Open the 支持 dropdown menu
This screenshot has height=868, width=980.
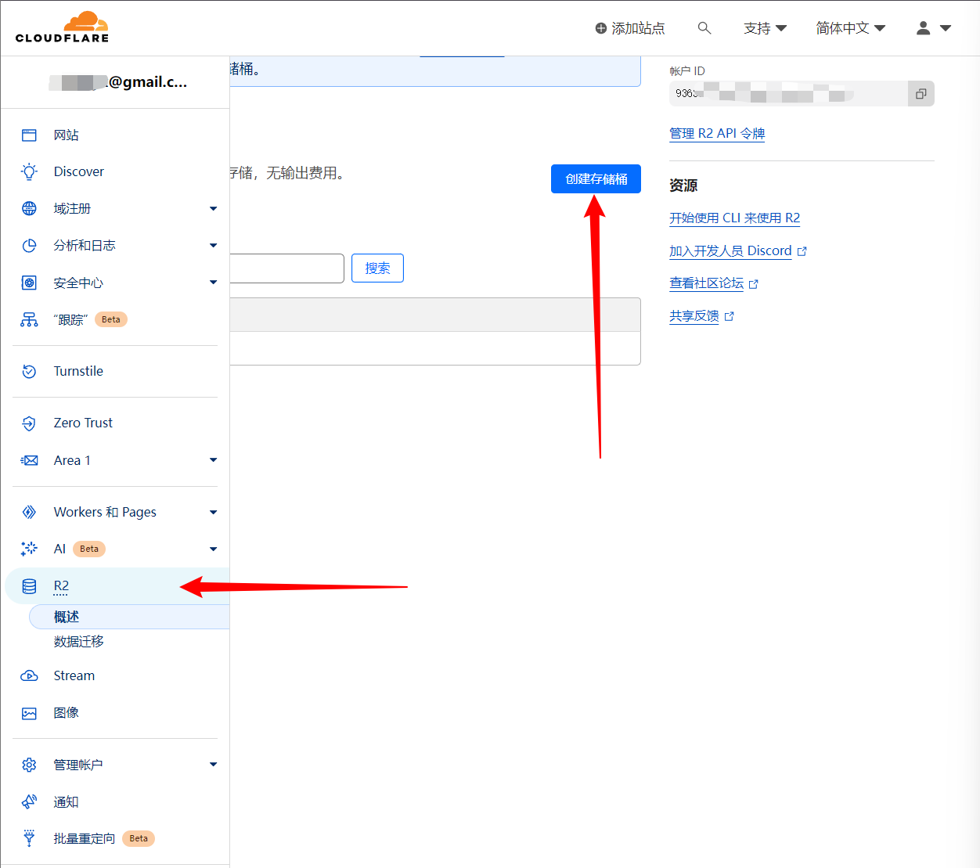point(765,28)
